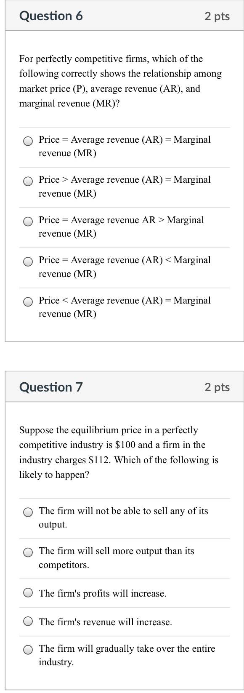Click answer text 'The firm's profits will increase.'
The width and height of the screenshot is (244, 693).
click(x=103, y=593)
